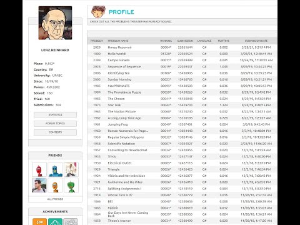
Task: Open the blue robot friend avatar
Action: (55, 169)
